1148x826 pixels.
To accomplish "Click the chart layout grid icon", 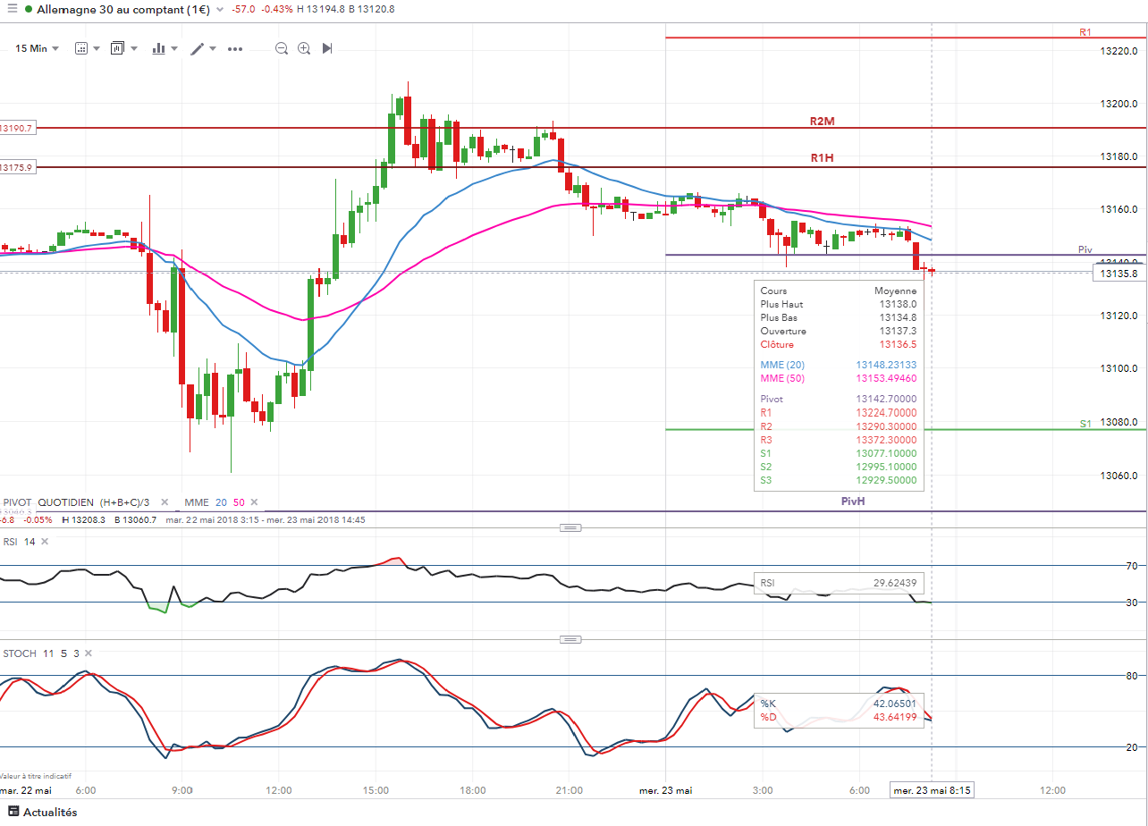I will point(81,48).
